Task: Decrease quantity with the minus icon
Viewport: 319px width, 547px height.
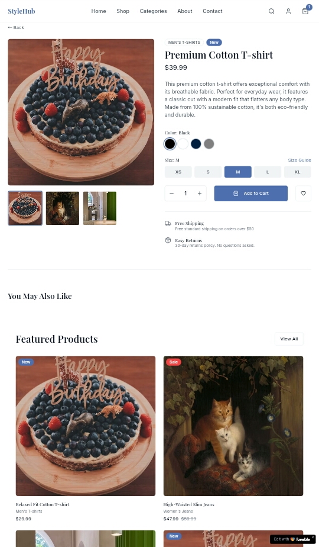Action: [172, 193]
